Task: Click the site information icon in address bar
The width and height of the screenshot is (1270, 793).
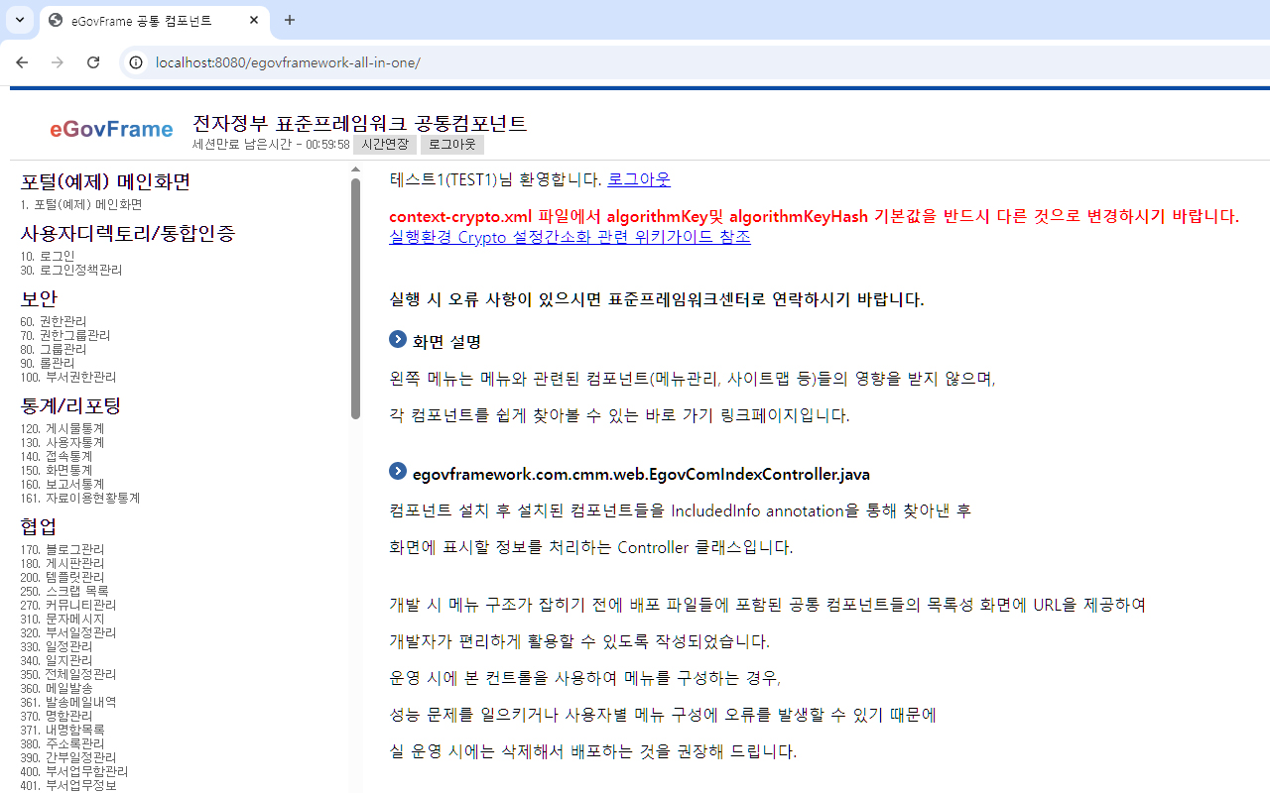Action: point(136,62)
